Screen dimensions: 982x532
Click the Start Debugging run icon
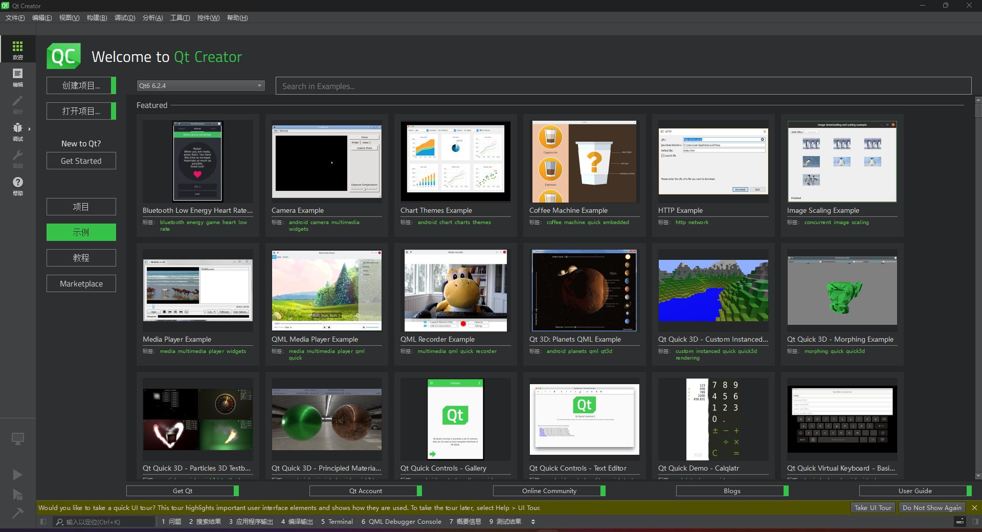[x=17, y=494]
